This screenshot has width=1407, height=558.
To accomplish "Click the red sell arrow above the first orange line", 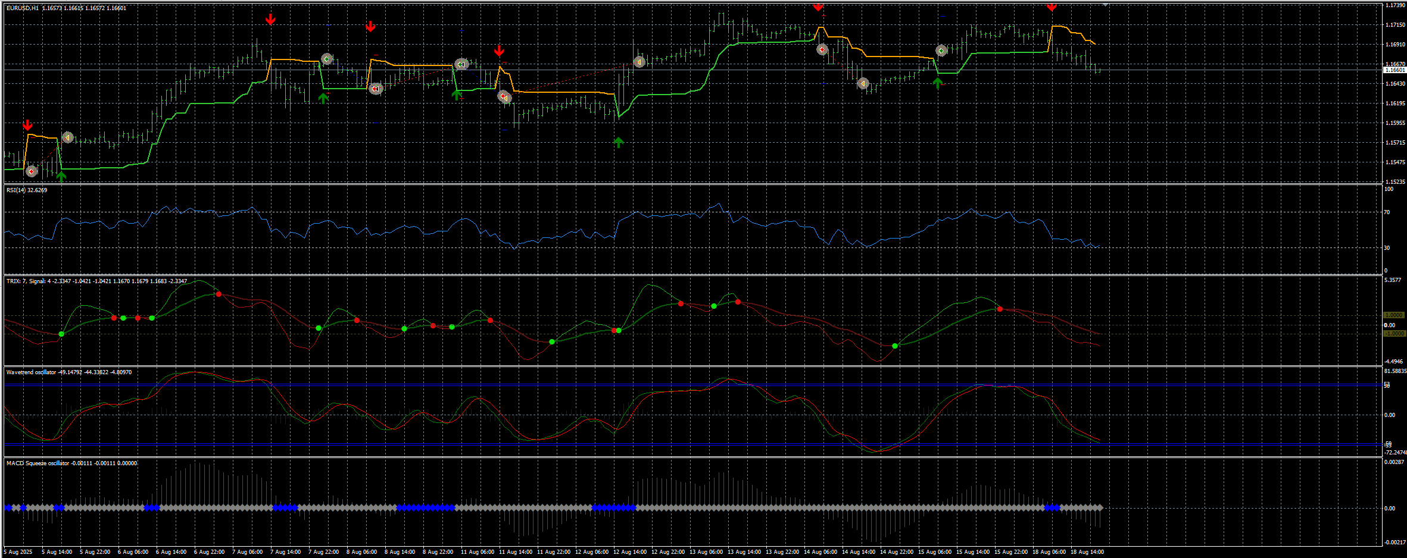I will [x=27, y=125].
